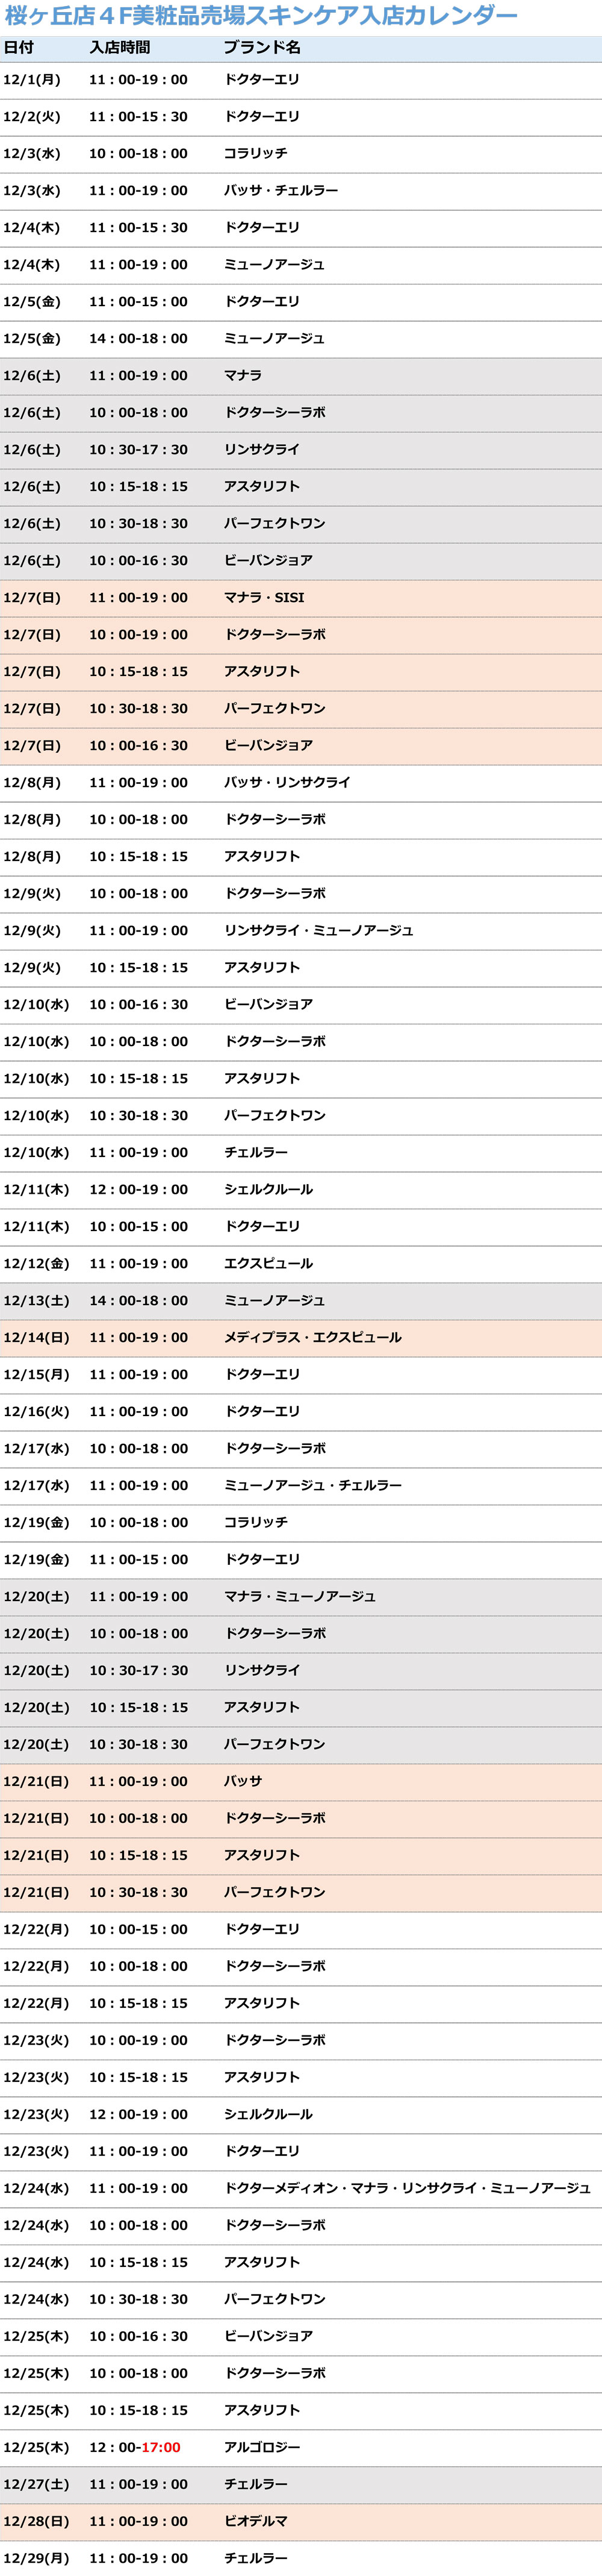The image size is (602, 2576).
Task: Click the 12/12(金) date cell
Action: click(36, 1264)
